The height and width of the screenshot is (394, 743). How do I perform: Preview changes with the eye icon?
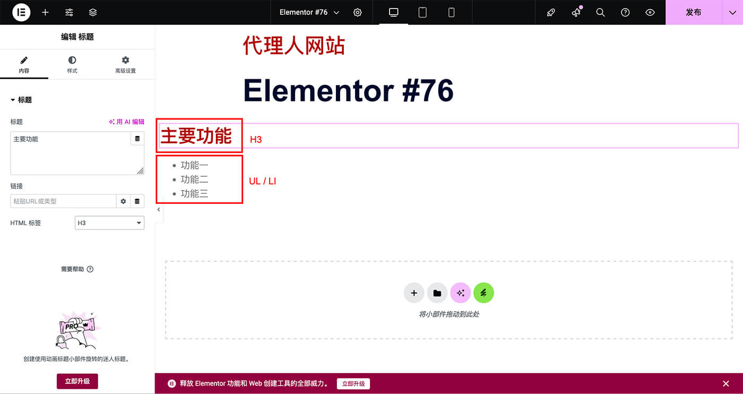click(x=650, y=12)
